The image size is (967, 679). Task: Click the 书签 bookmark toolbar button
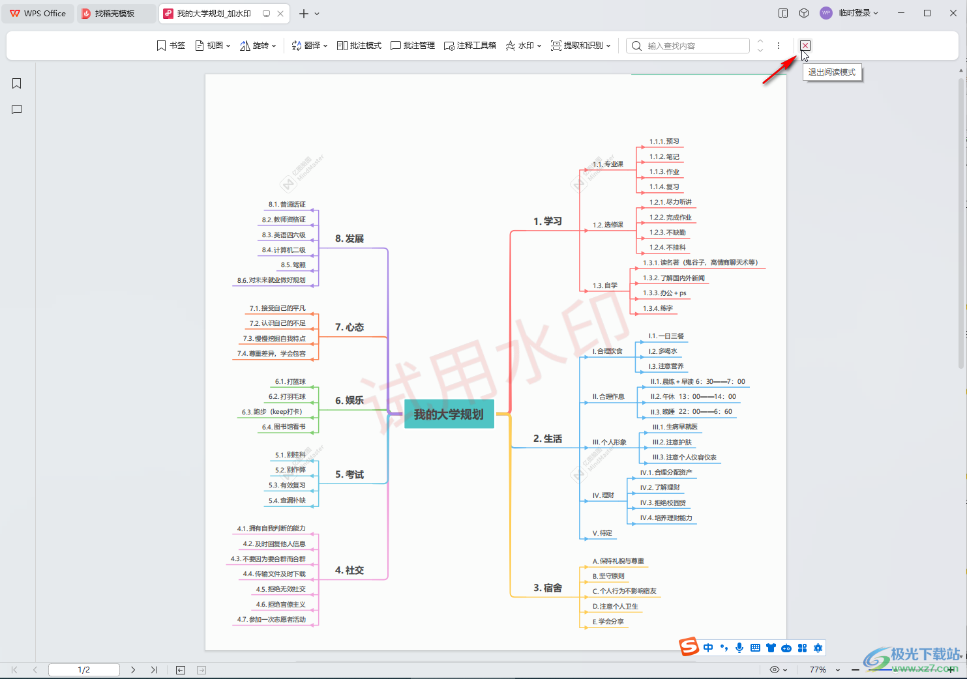click(x=171, y=46)
